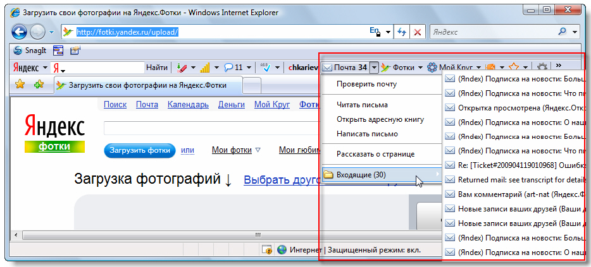Click the status bar popup blocker icon

point(267,249)
